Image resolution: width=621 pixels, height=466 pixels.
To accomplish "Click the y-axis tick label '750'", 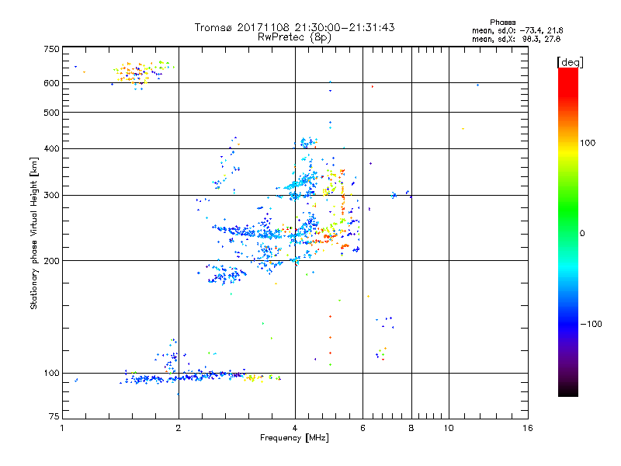I will 51,49.
